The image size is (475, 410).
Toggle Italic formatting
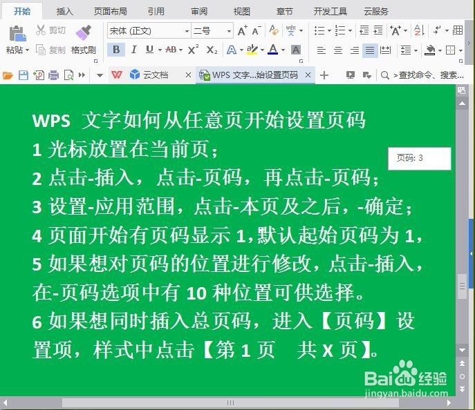pos(133,50)
